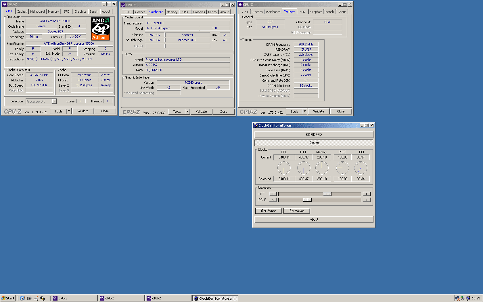This screenshot has width=483, height=302.
Task: Minimize the ClockGen for nForce4 window
Action: (x=362, y=125)
